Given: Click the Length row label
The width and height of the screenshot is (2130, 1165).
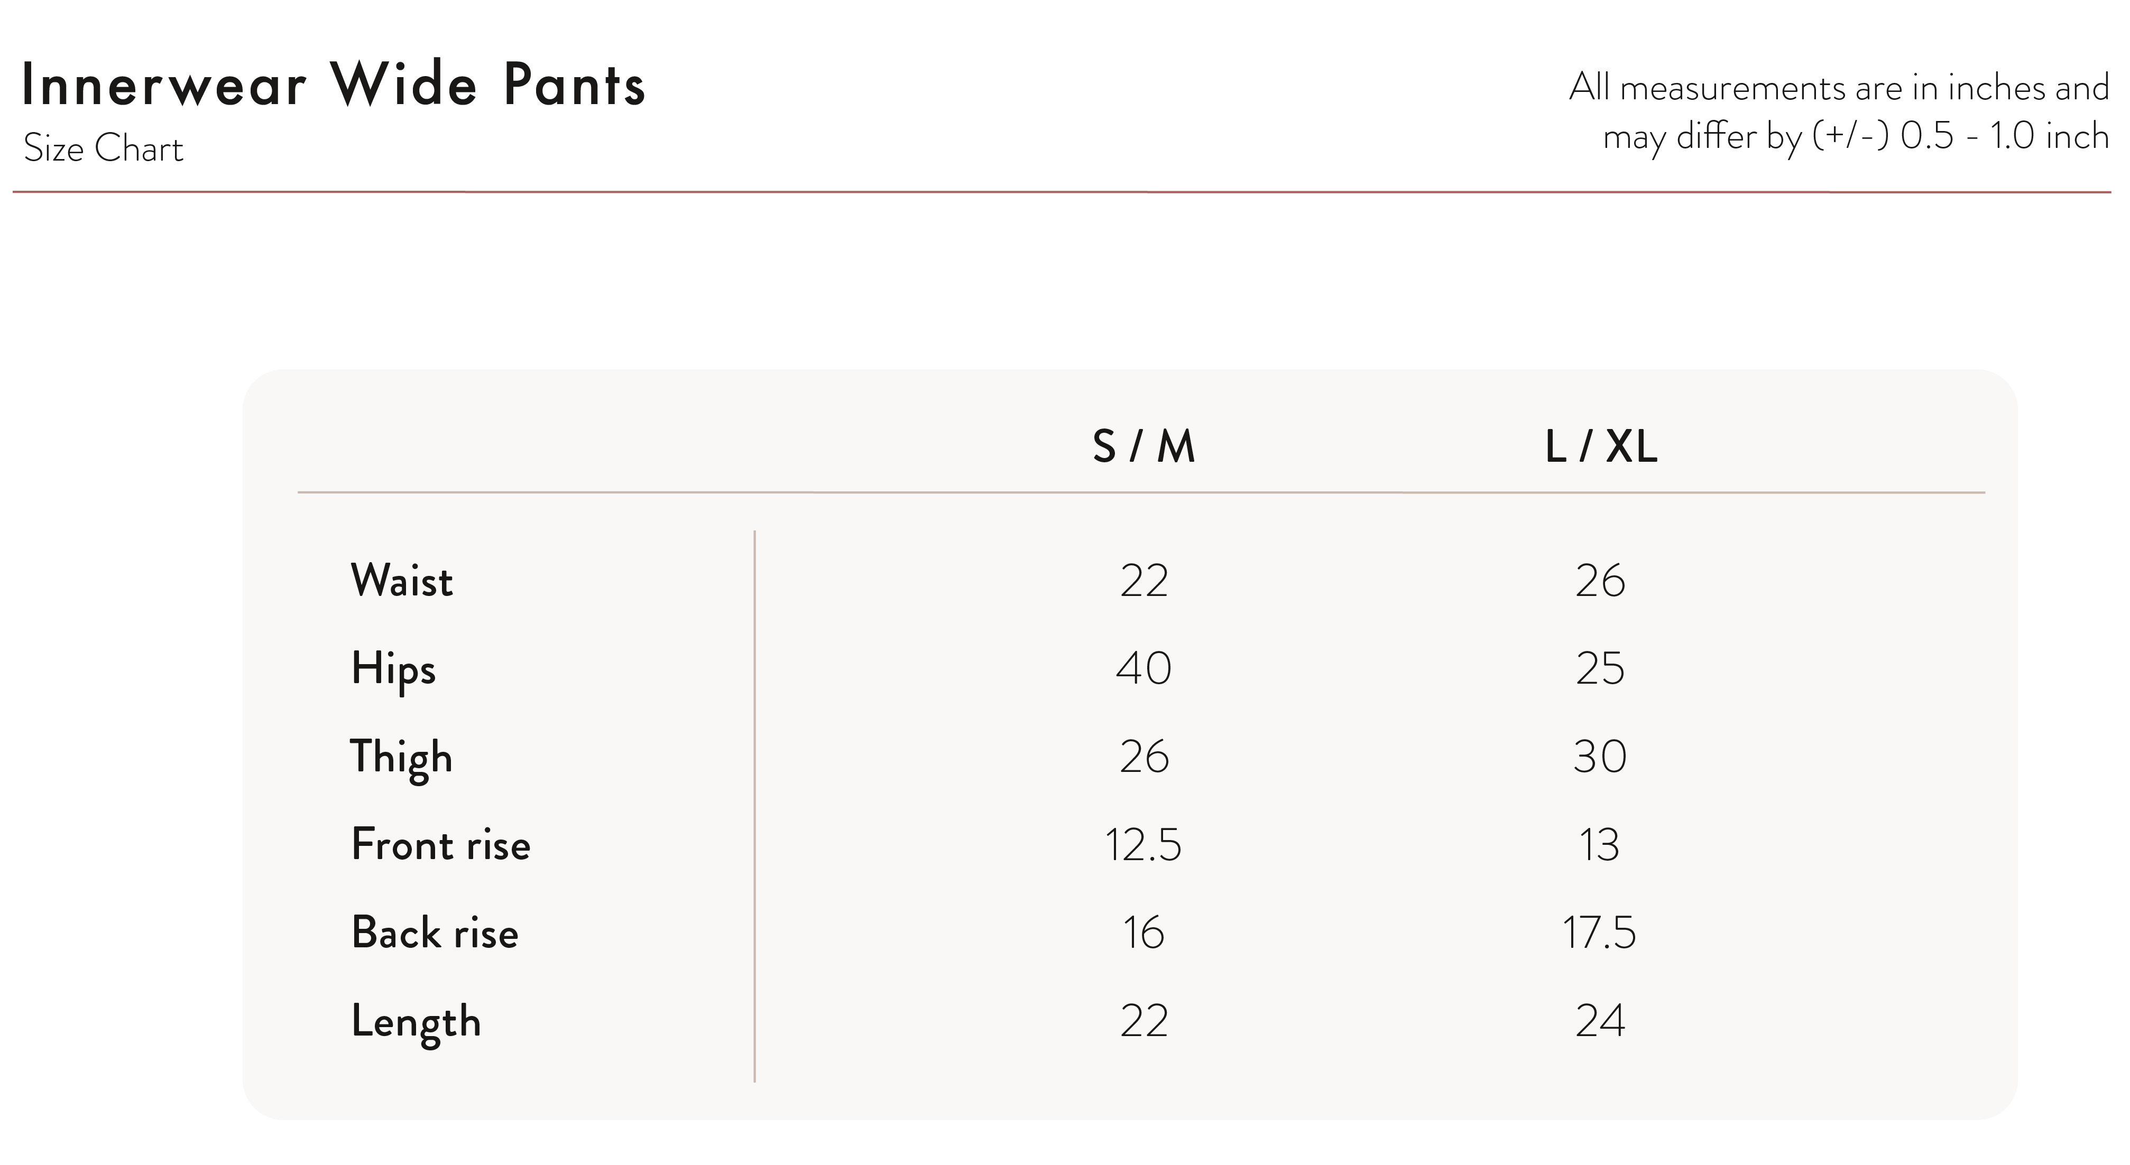Looking at the screenshot, I should pos(416,1021).
